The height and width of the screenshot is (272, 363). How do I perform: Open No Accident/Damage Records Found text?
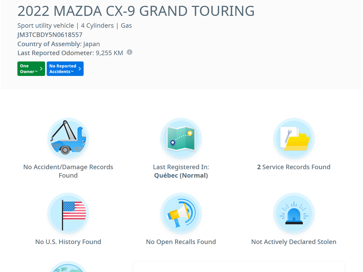click(68, 171)
